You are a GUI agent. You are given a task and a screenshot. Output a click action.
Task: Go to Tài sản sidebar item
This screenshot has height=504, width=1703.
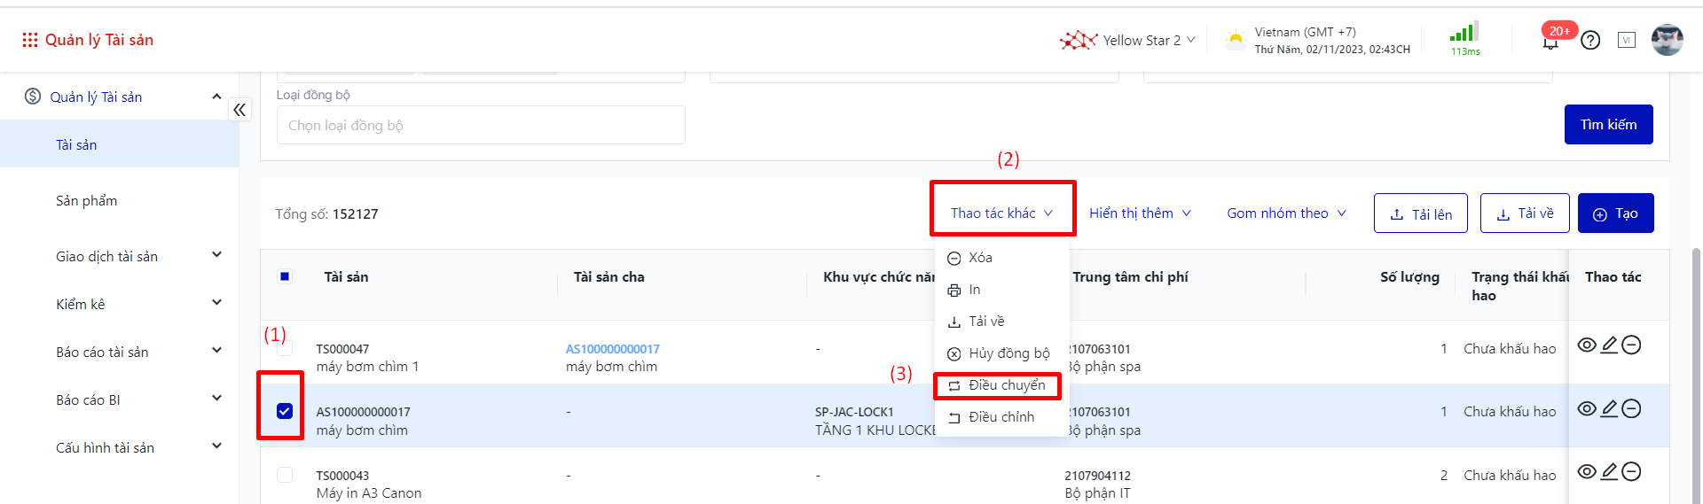click(119, 144)
